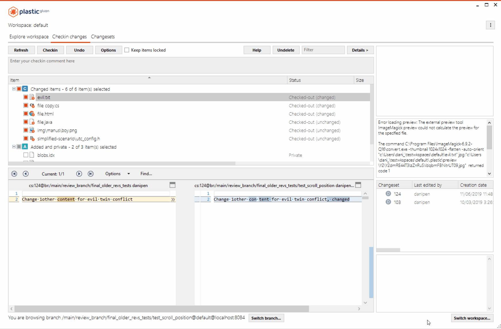Check the blobs.idx checkbox
Image resolution: width=501 pixels, height=329 pixels.
pos(26,155)
